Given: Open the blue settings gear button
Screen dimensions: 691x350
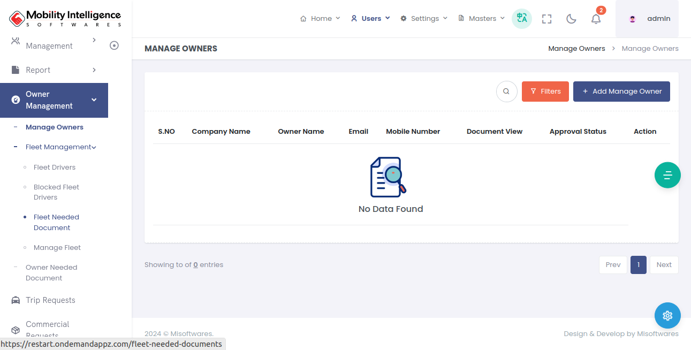Looking at the screenshot, I should [667, 316].
